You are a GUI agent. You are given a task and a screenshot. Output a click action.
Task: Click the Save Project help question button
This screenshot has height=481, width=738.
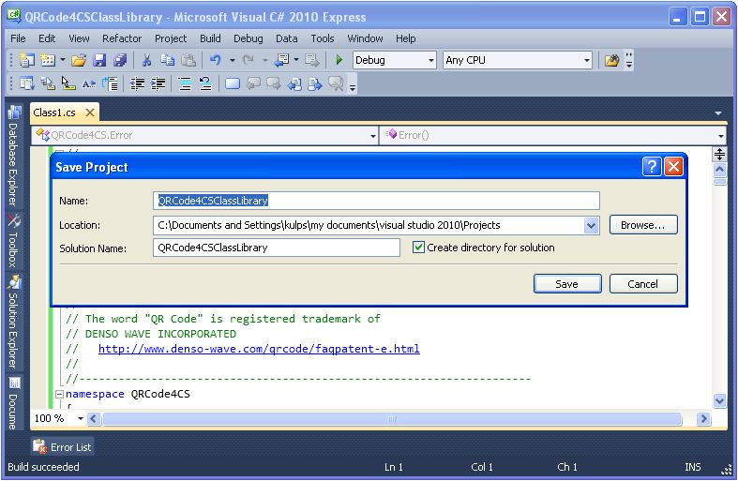click(652, 167)
